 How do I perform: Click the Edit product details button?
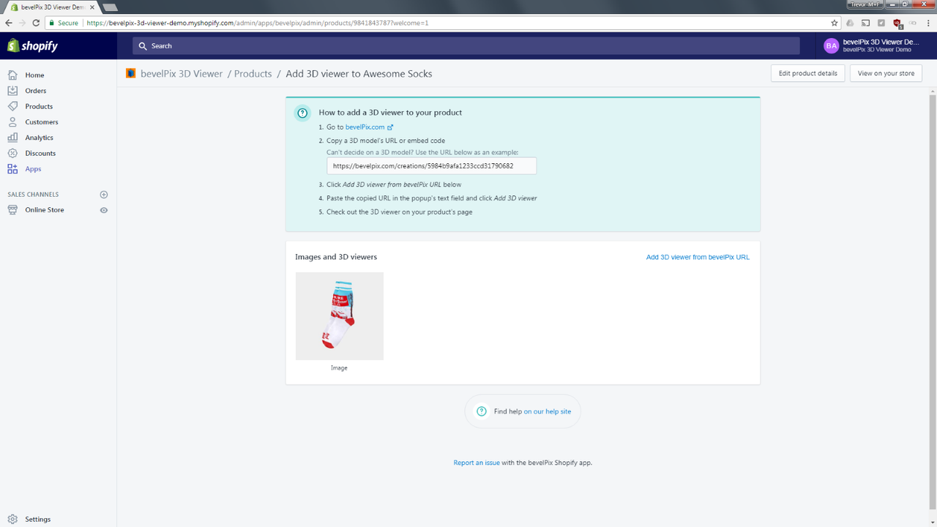(808, 73)
